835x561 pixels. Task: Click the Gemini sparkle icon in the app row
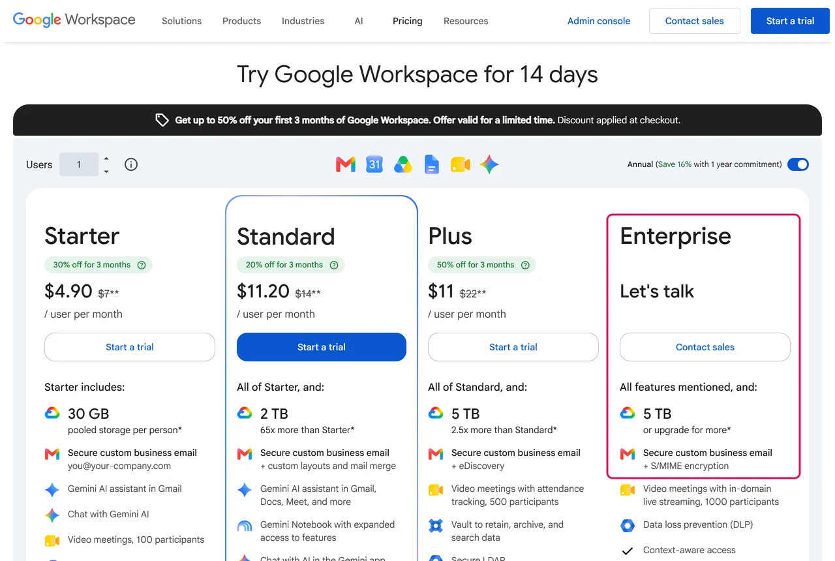point(489,164)
